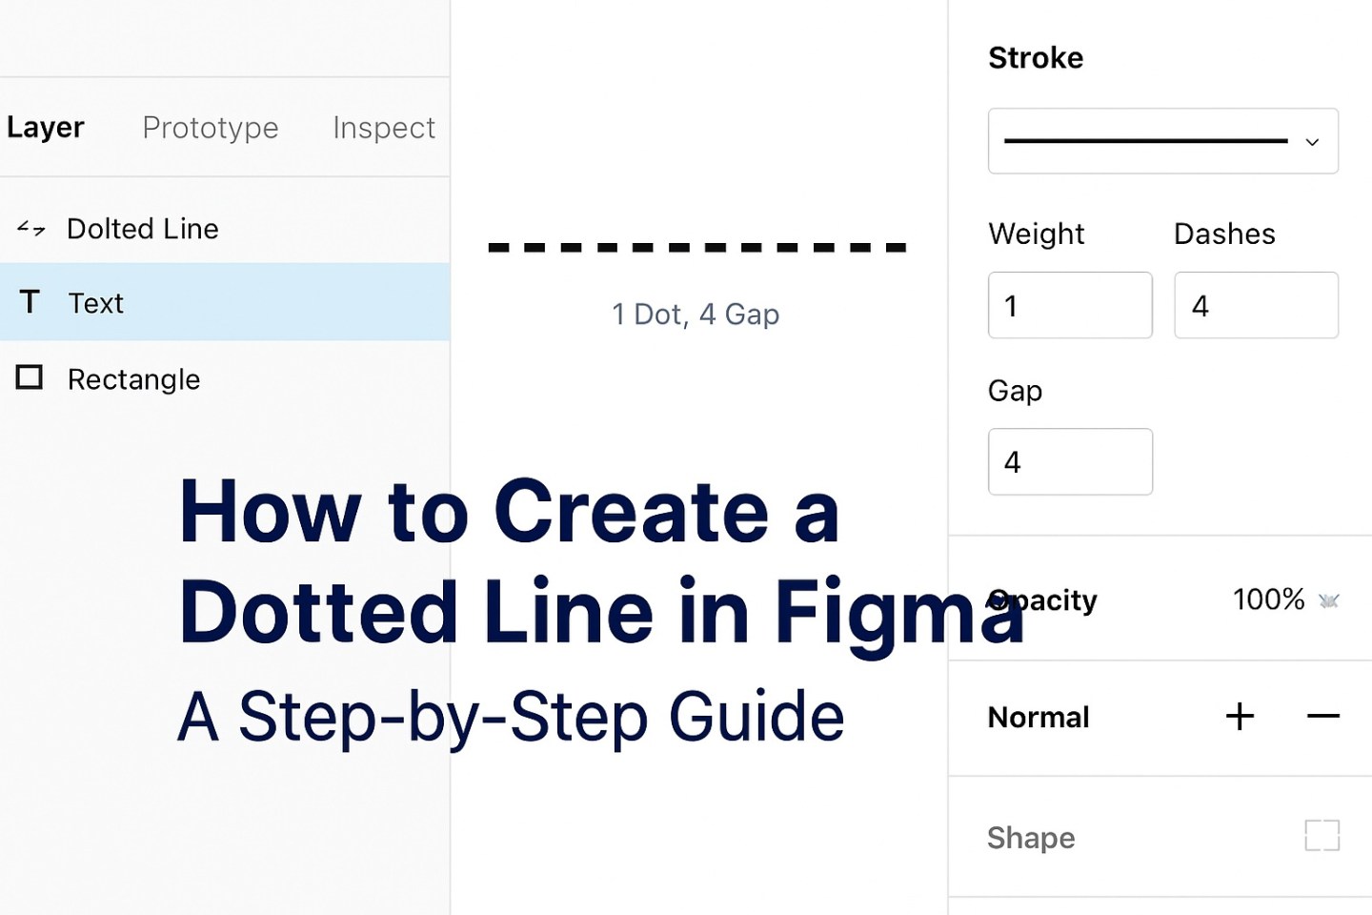Viewport: 1372px width, 915px height.
Task: Click the 100% Opacity value control
Action: pyautogui.click(x=1268, y=600)
